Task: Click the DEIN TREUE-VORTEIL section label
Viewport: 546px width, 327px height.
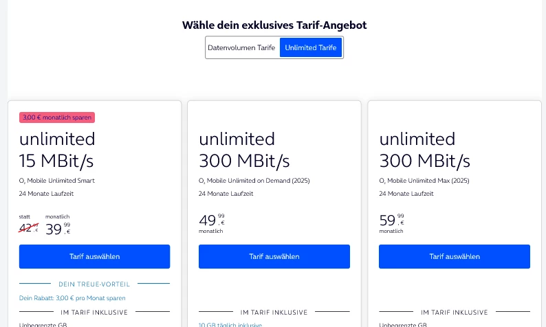Action: [x=94, y=284]
